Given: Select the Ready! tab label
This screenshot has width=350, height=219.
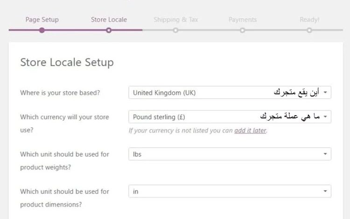Looking at the screenshot, I should point(309,20).
